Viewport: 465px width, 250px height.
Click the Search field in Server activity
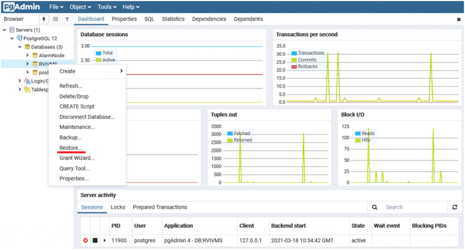413,207
